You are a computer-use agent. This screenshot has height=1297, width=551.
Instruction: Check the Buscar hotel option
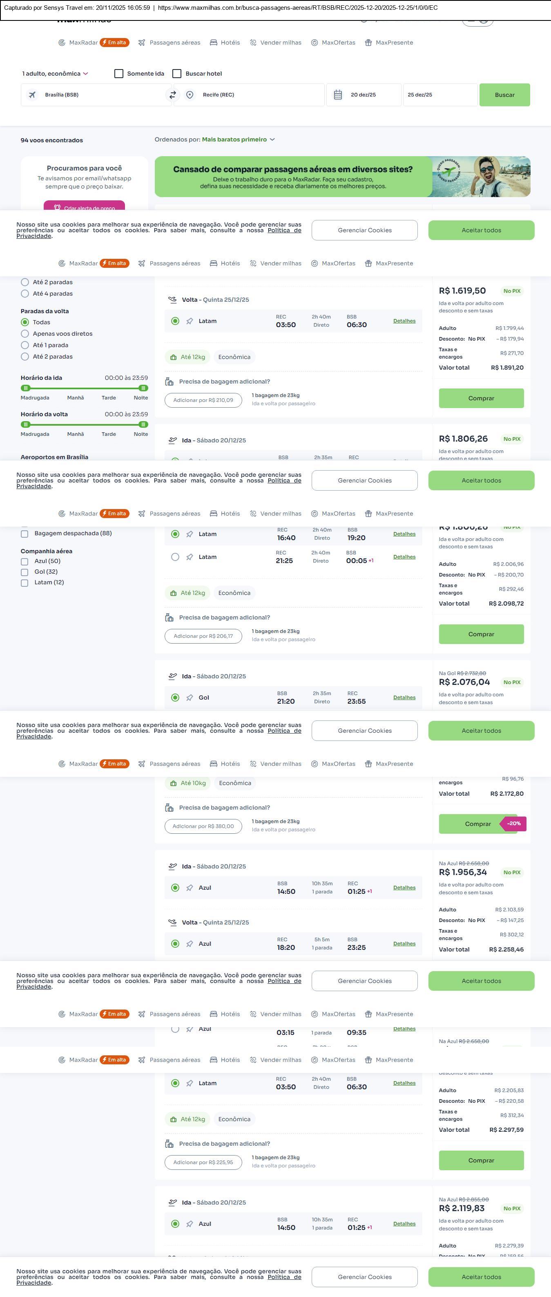pos(177,74)
